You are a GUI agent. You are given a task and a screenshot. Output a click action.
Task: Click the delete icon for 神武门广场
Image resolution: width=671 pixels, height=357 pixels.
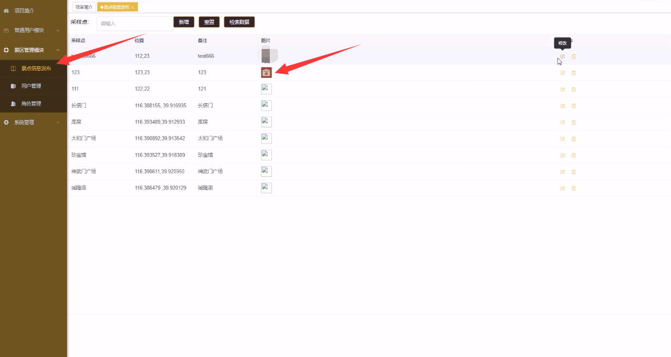coord(573,172)
